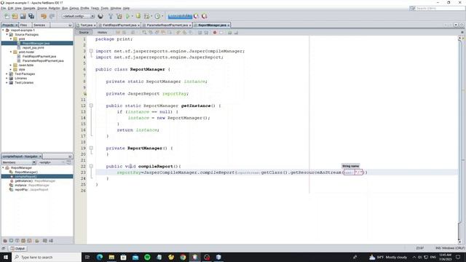This screenshot has height=262, width=466.
Task: Collapse code fold at line 12 getInstance
Action: click(91, 106)
